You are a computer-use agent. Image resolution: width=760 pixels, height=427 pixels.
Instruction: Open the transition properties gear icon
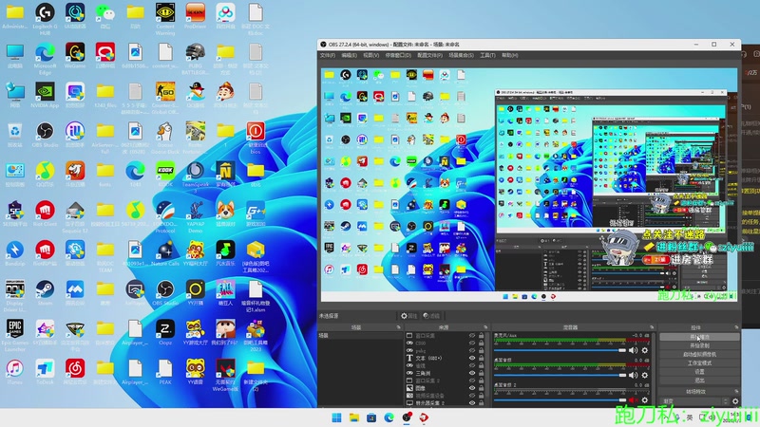point(735,400)
